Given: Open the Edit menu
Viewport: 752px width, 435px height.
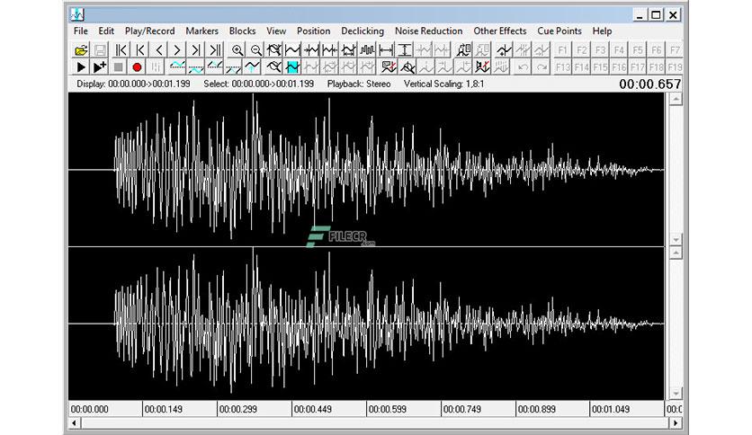Looking at the screenshot, I should tap(106, 31).
